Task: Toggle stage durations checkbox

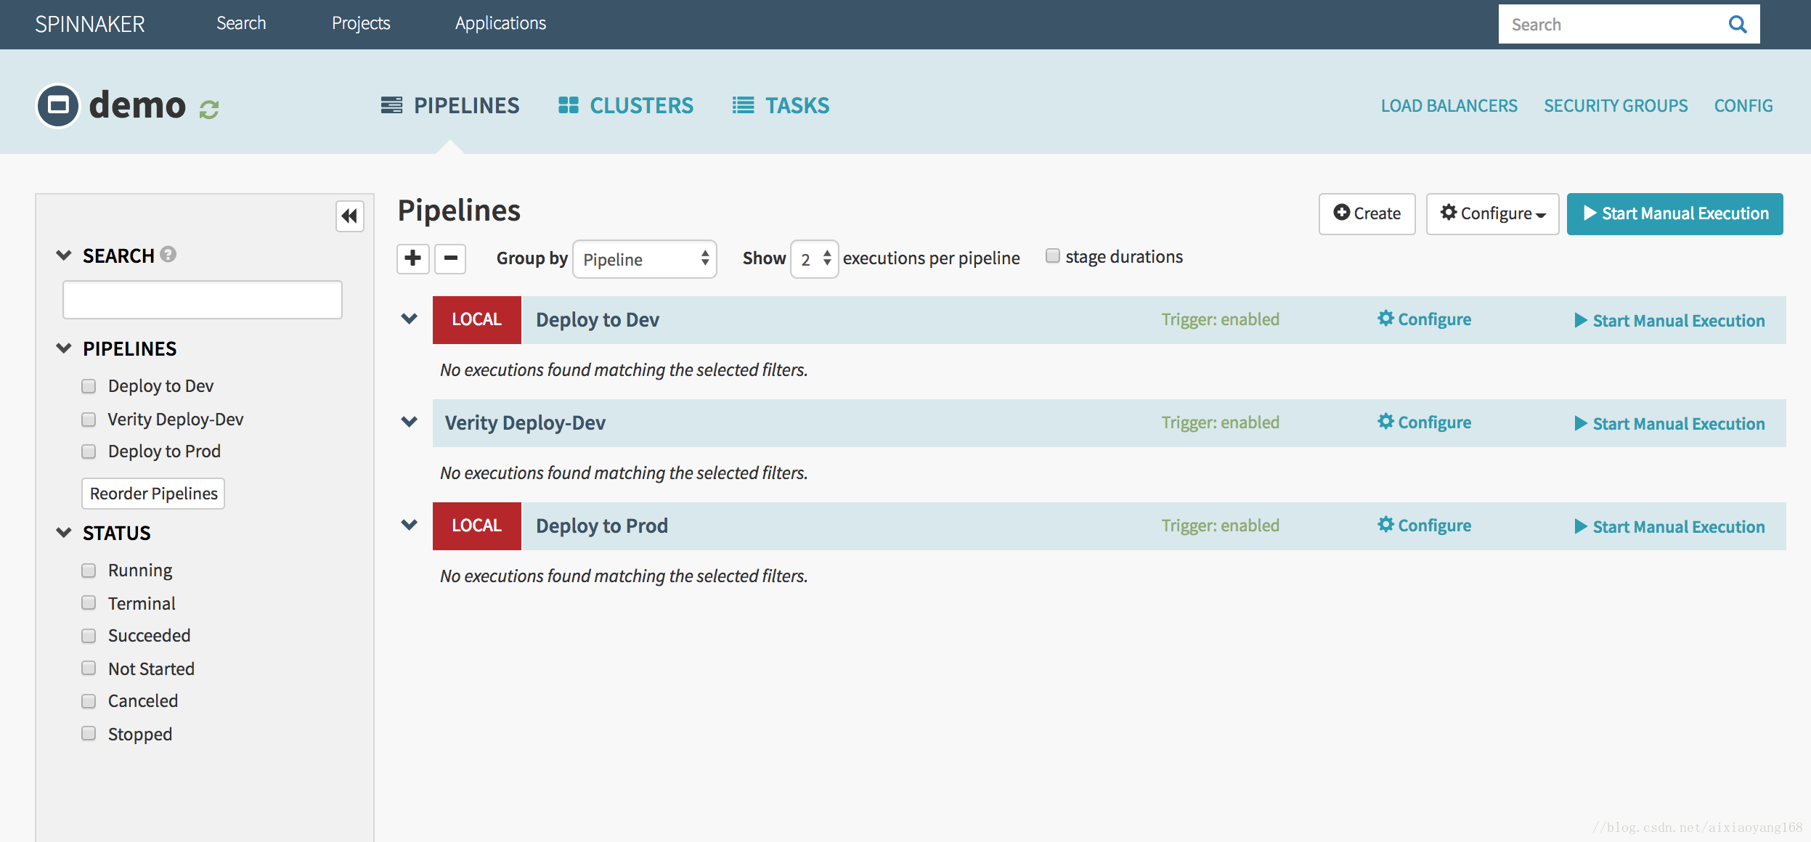Action: [1052, 256]
